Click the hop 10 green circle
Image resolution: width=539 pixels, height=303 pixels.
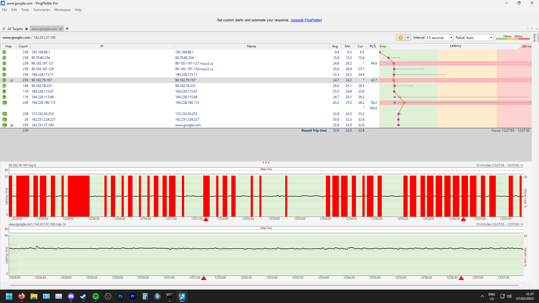[x=4, y=103]
